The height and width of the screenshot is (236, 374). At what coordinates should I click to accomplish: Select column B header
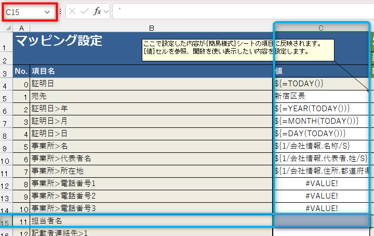pos(151,28)
